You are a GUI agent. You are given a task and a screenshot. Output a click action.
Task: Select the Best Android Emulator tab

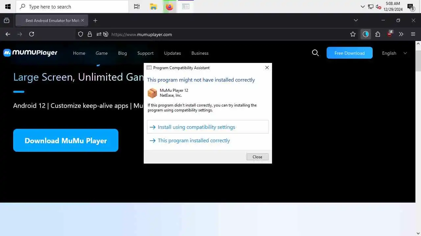click(x=52, y=20)
